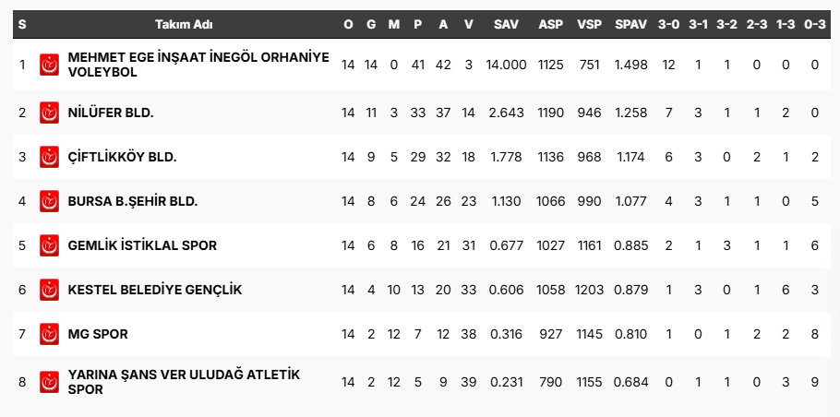Click the 0-3 column header
The height and width of the screenshot is (417, 840).
pos(815,25)
